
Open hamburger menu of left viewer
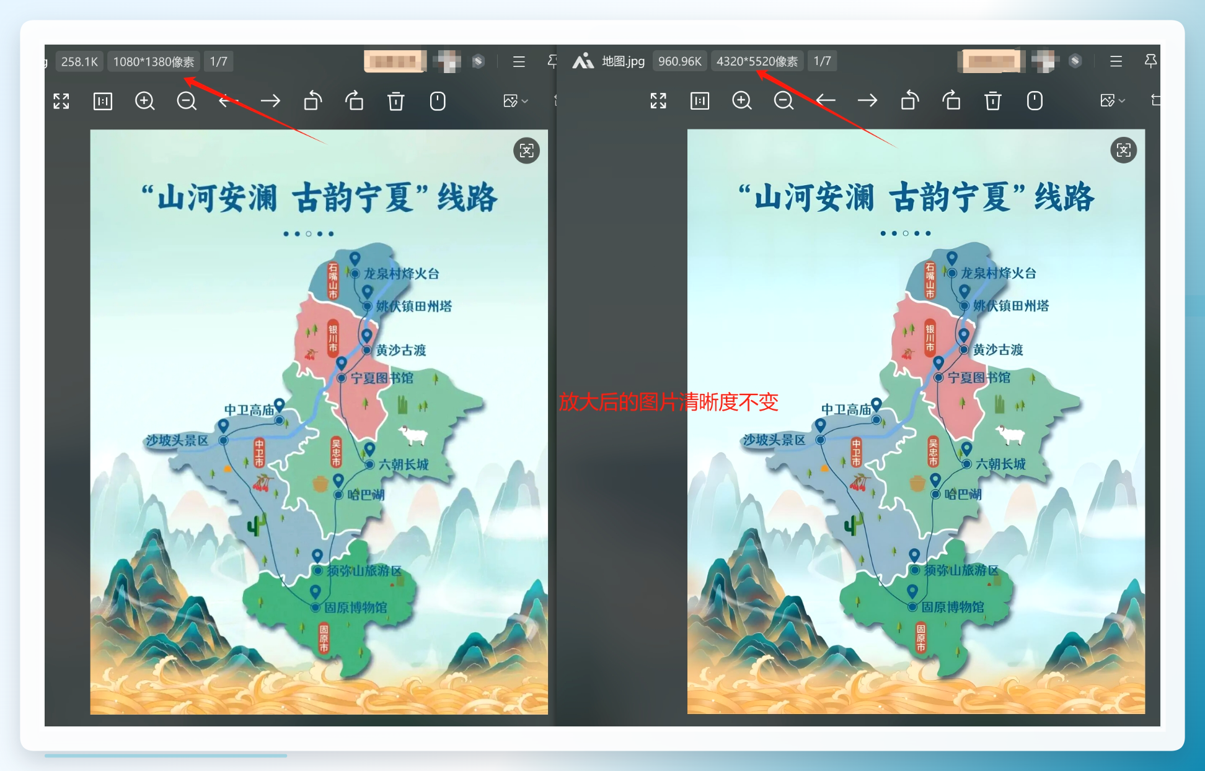(x=519, y=61)
